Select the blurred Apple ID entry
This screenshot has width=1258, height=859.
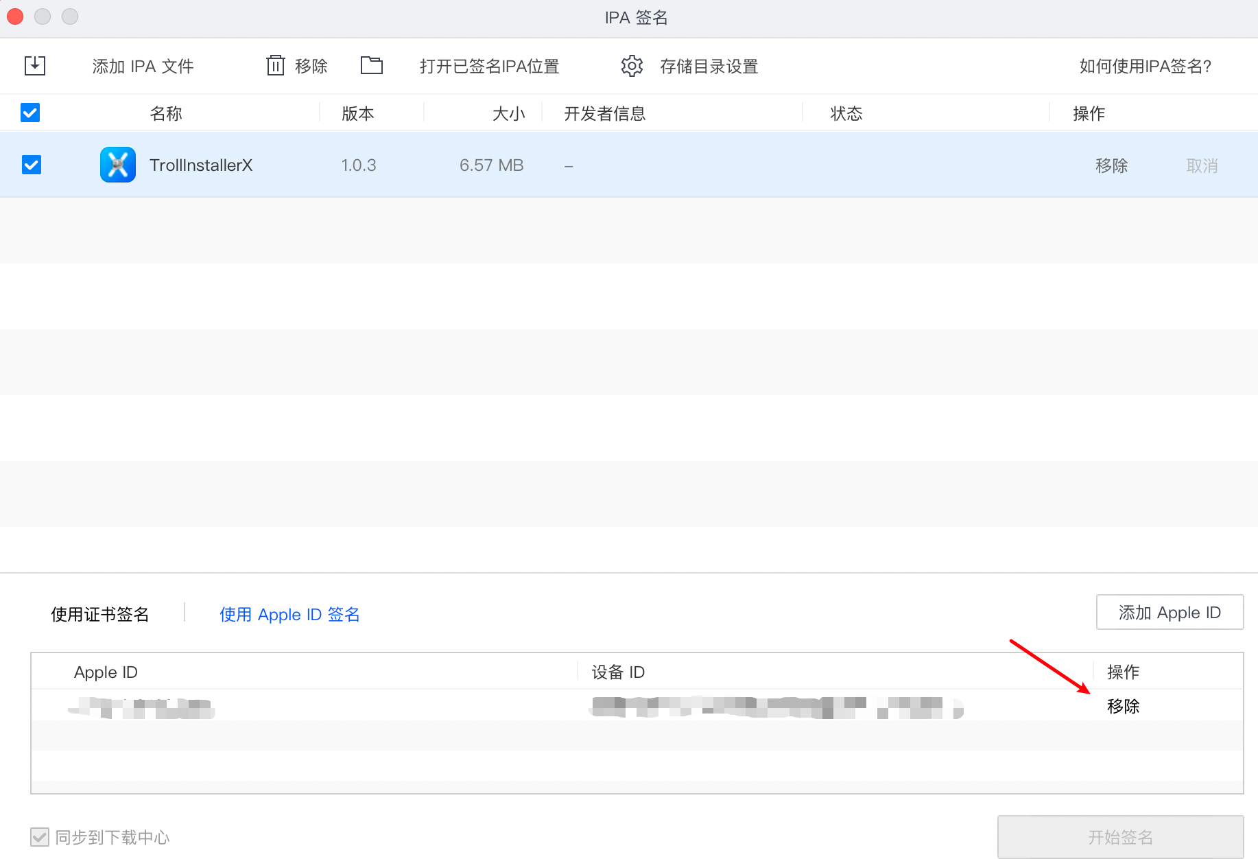tap(142, 707)
